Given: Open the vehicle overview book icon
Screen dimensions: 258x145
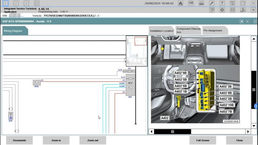Looking at the screenshot, I should [x=191, y=3].
